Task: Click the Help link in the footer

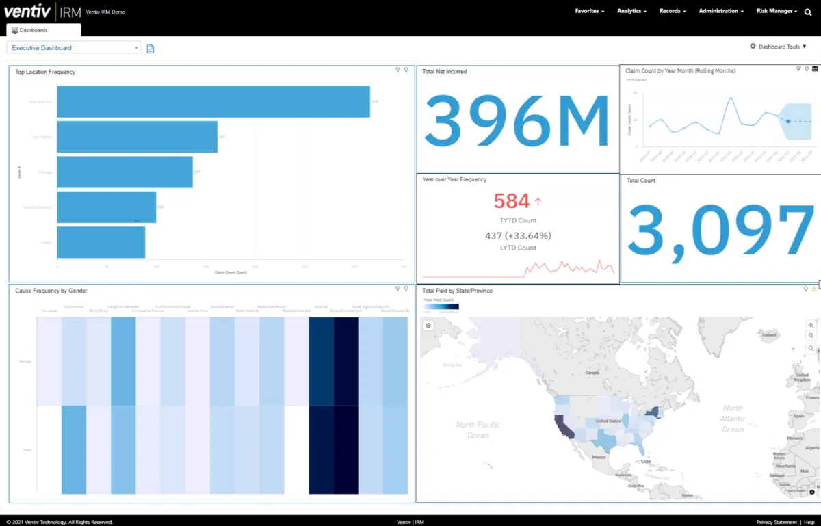Action: pyautogui.click(x=809, y=522)
